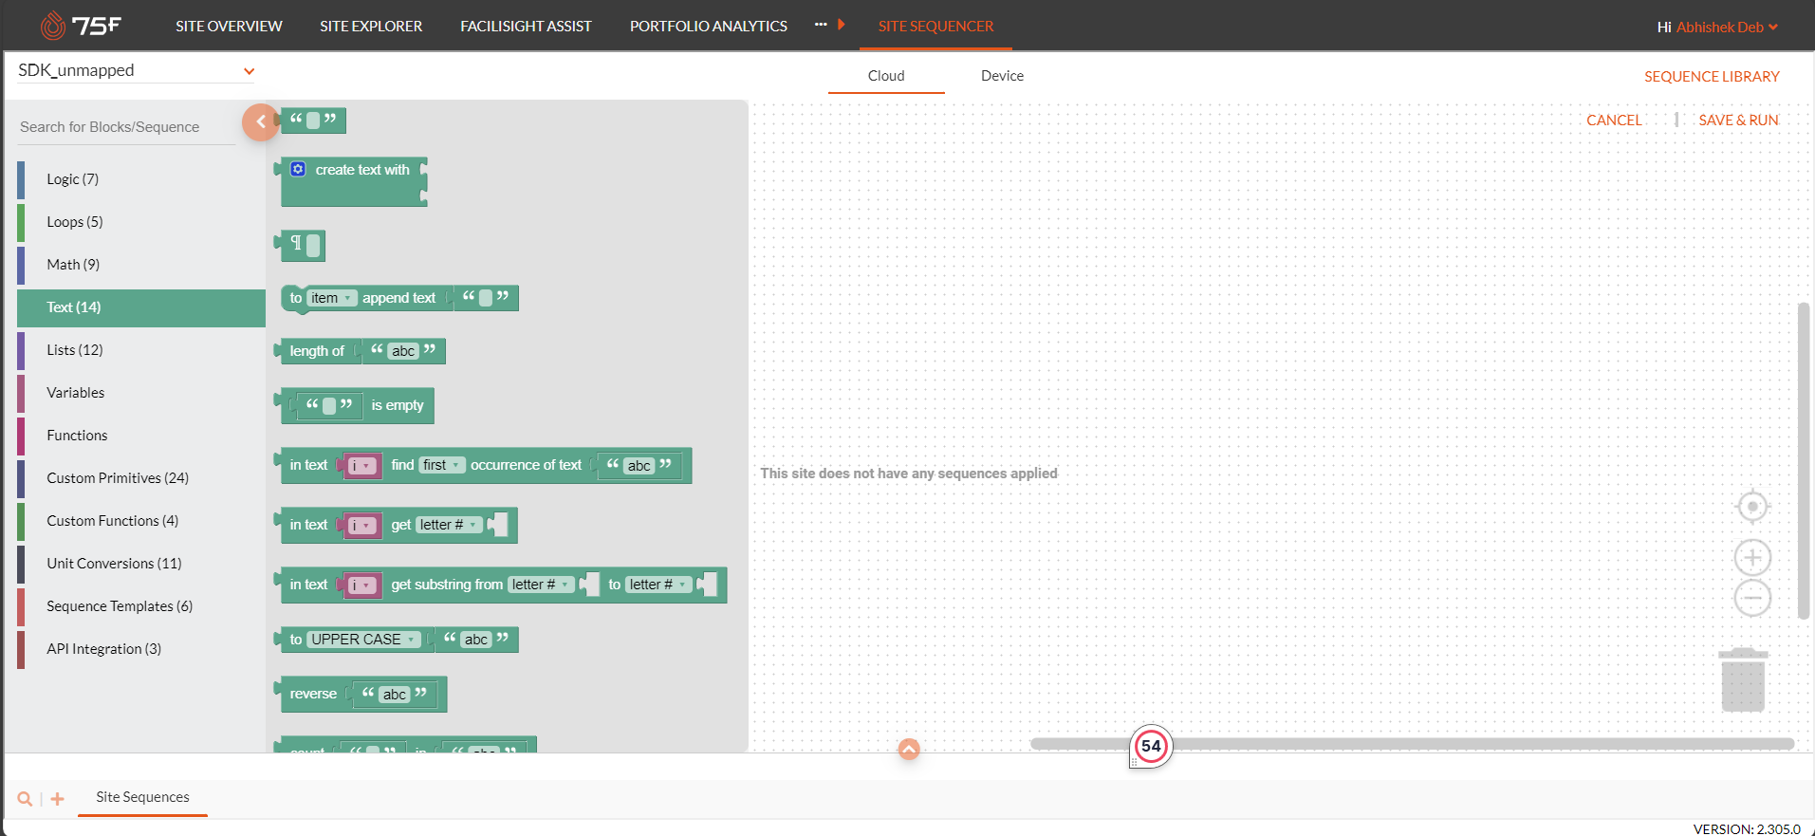Switch to the Device tab

1002,76
